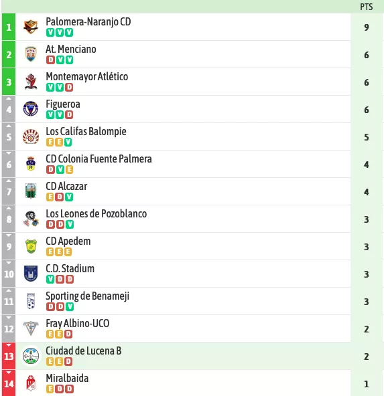The image size is (384, 396).
Task: Click the Ciudad de Lucena B crest
Action: coord(31,356)
